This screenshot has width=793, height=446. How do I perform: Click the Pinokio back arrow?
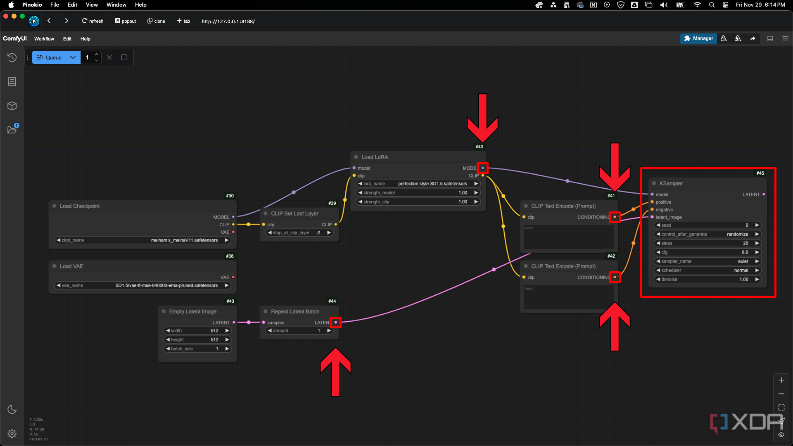click(x=49, y=21)
